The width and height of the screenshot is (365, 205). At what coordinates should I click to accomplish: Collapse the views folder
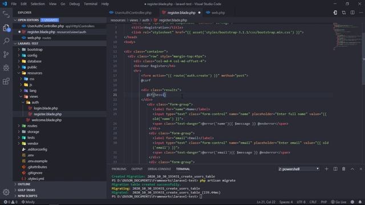pos(60,96)
